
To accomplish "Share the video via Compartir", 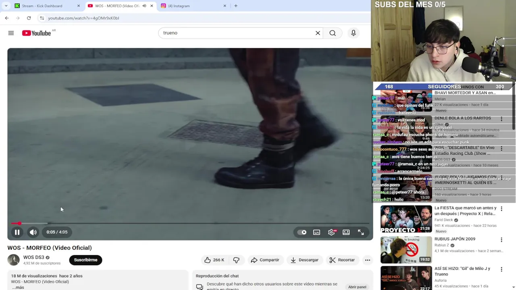I will click(x=265, y=260).
